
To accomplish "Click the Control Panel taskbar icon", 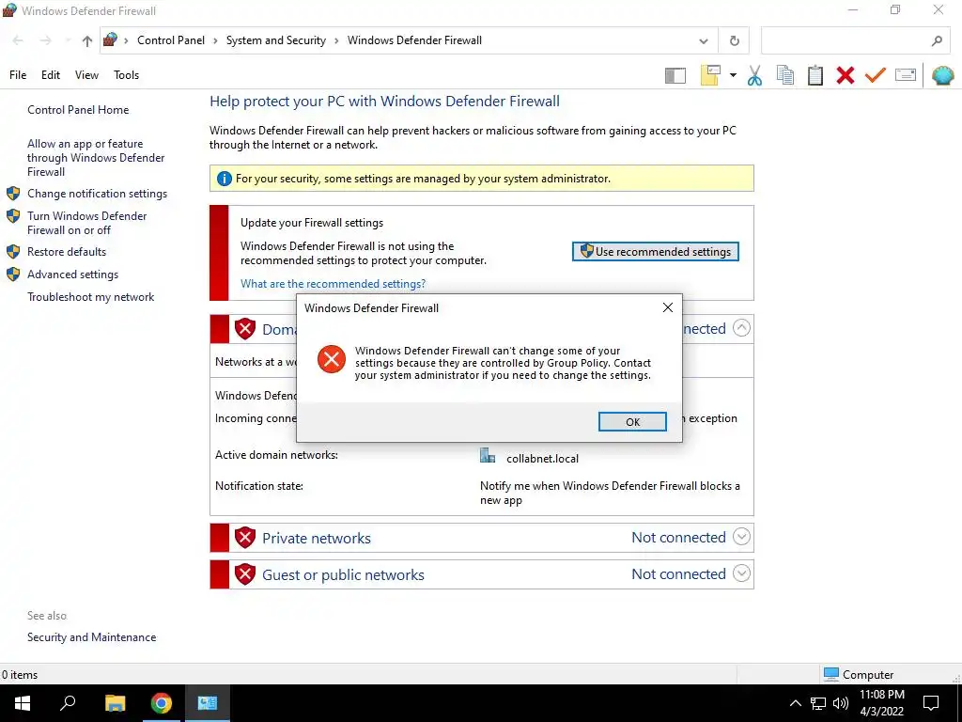I will (208, 703).
